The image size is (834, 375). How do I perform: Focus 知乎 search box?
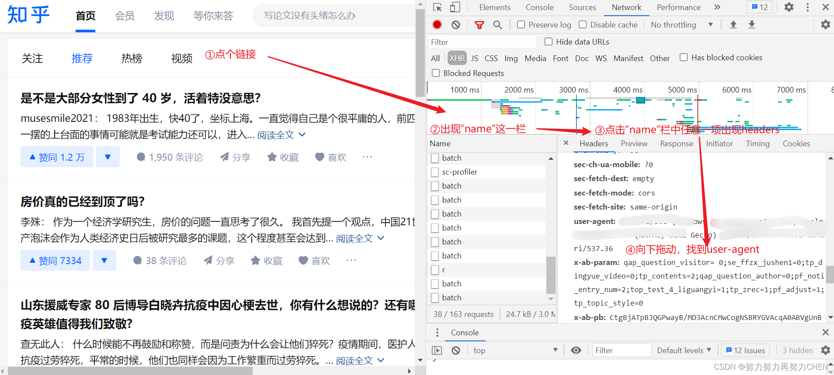(x=334, y=16)
